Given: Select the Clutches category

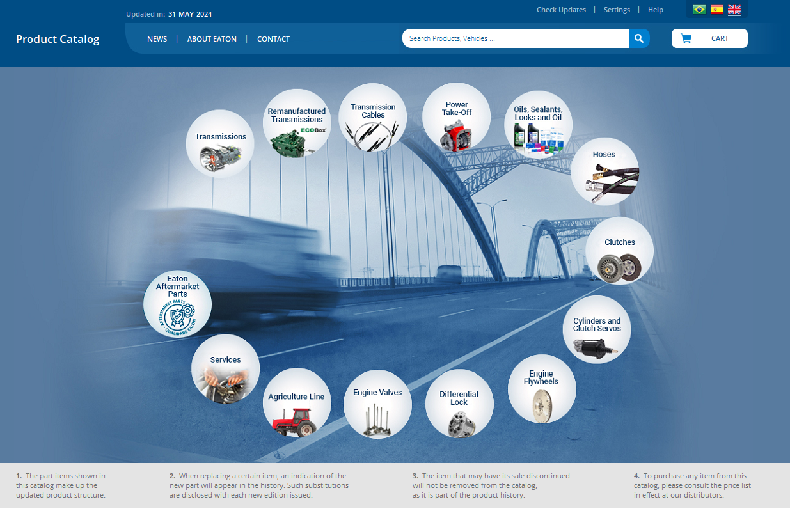Looking at the screenshot, I should tap(620, 251).
